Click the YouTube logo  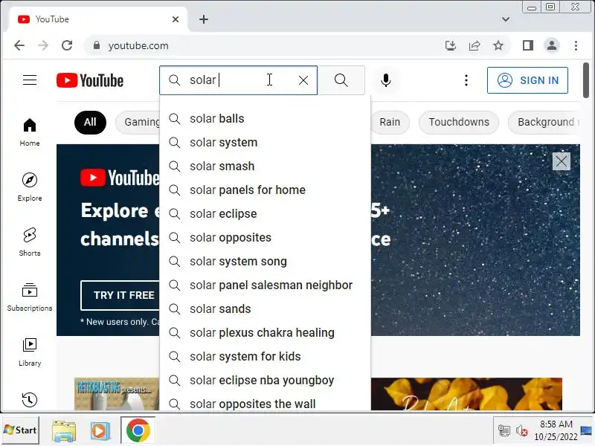click(x=90, y=80)
